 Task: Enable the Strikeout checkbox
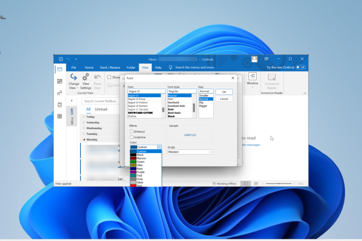click(132, 132)
